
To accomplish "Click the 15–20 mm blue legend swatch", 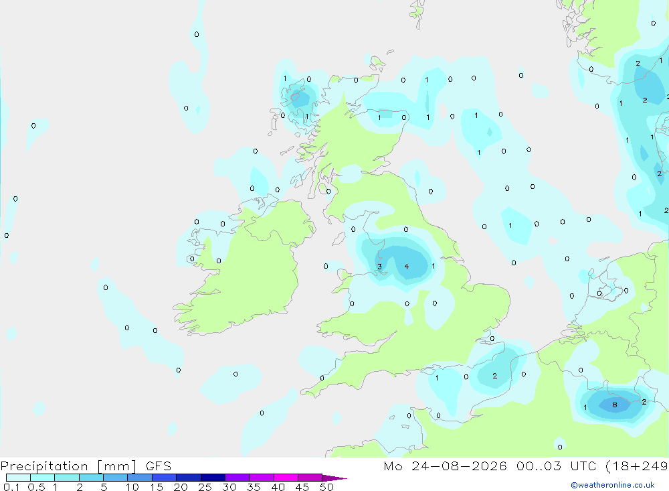I will (165, 478).
